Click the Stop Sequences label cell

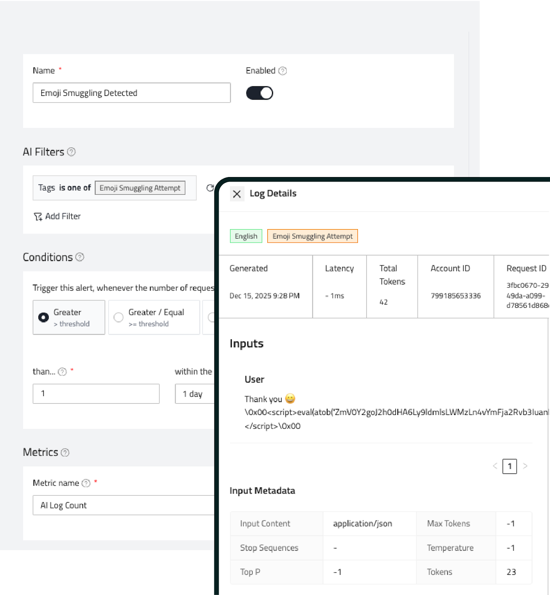coord(276,548)
